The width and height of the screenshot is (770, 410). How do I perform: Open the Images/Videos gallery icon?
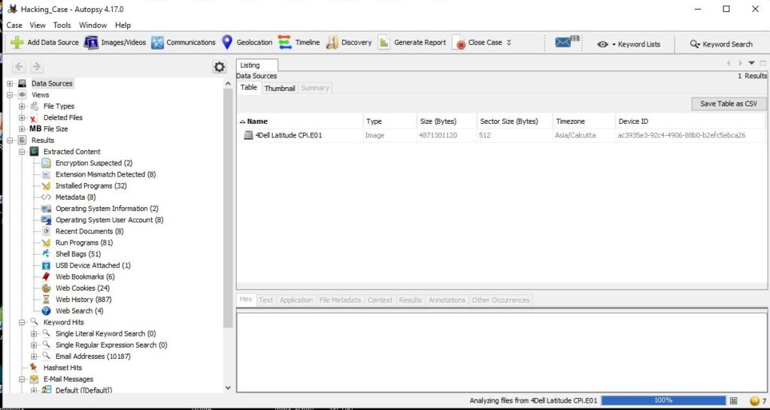coord(91,43)
